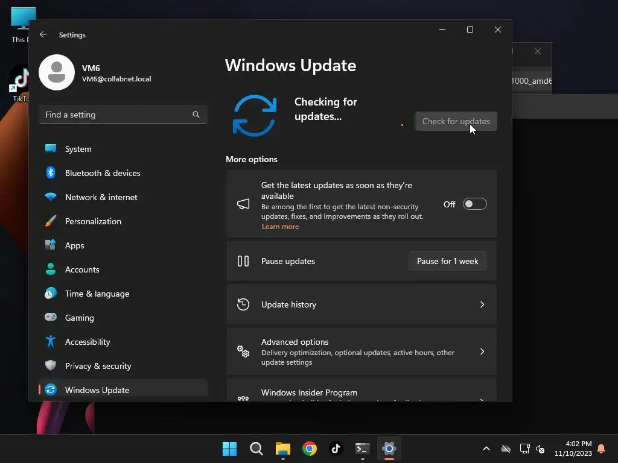
Task: Expand Update history with its chevron
Action: 482,304
